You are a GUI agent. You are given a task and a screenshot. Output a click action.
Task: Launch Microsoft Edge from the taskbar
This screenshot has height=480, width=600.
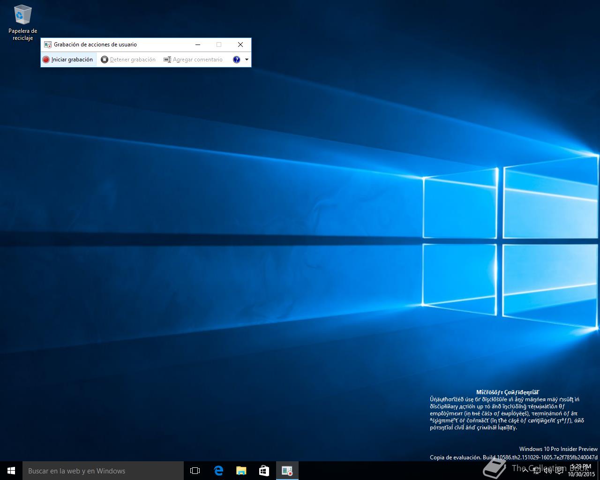218,471
